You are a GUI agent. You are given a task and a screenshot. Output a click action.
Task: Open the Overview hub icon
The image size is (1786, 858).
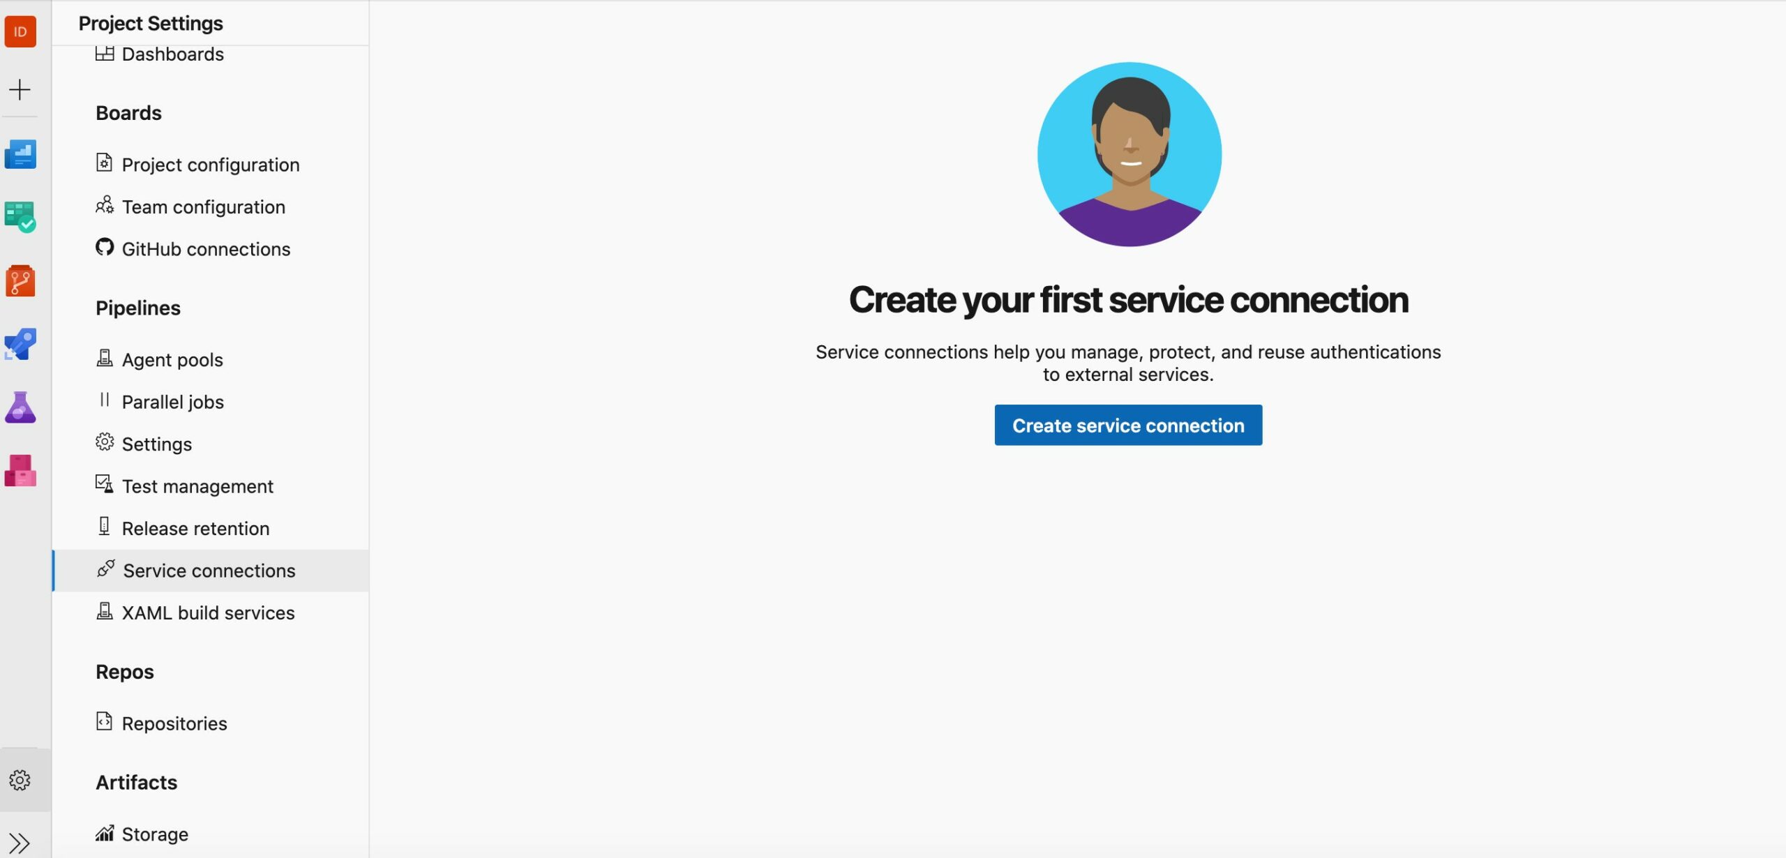20,154
